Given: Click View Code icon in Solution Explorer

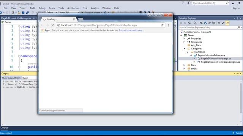Looking at the screenshot, I should (x=219, y=23).
